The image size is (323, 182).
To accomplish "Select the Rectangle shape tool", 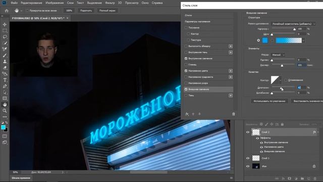I will click(5, 99).
